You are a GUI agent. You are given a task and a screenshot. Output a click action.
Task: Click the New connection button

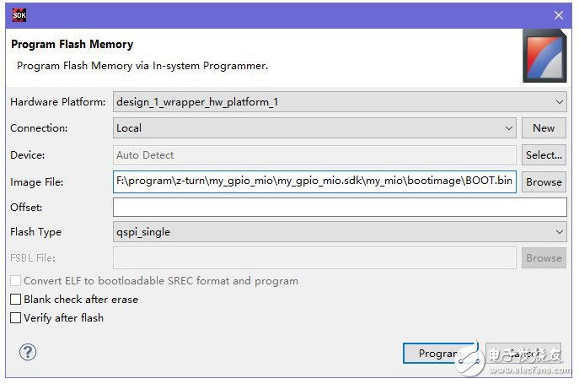(x=544, y=128)
